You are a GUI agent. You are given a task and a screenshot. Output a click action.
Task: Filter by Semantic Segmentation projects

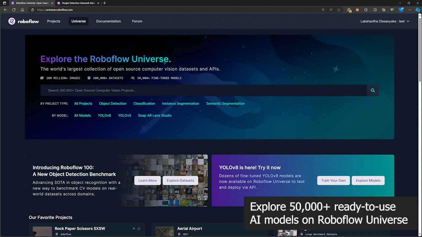226,104
